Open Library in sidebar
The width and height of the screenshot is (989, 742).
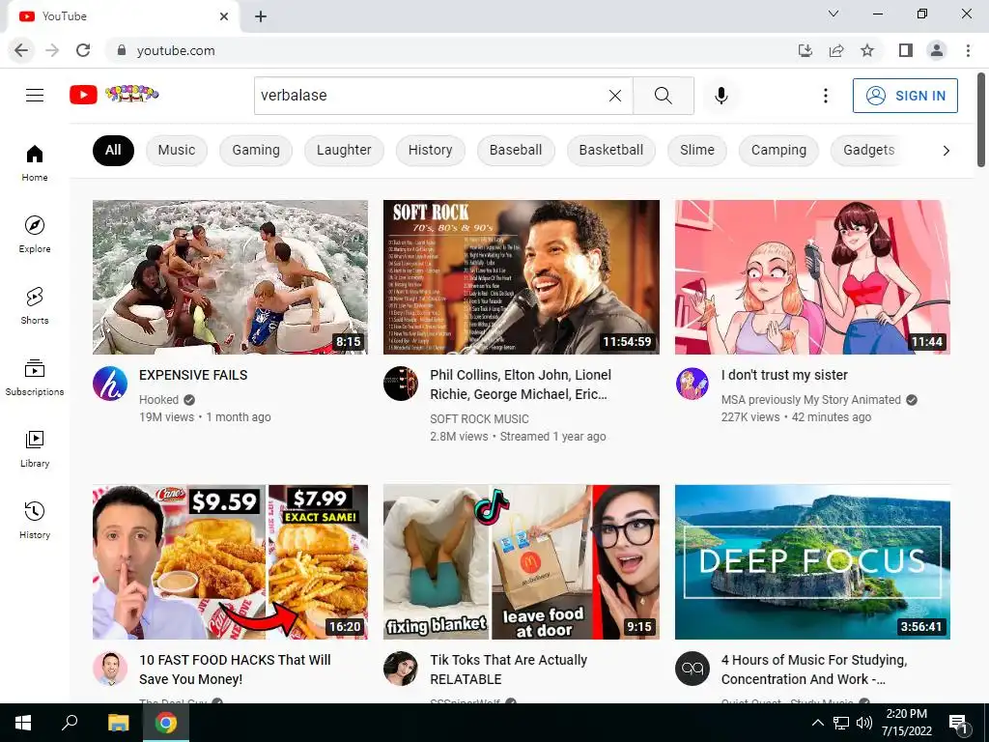(35, 448)
